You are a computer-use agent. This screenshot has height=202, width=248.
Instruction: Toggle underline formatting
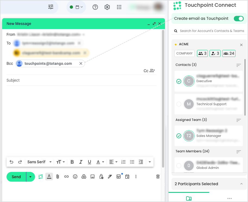pos(90,162)
